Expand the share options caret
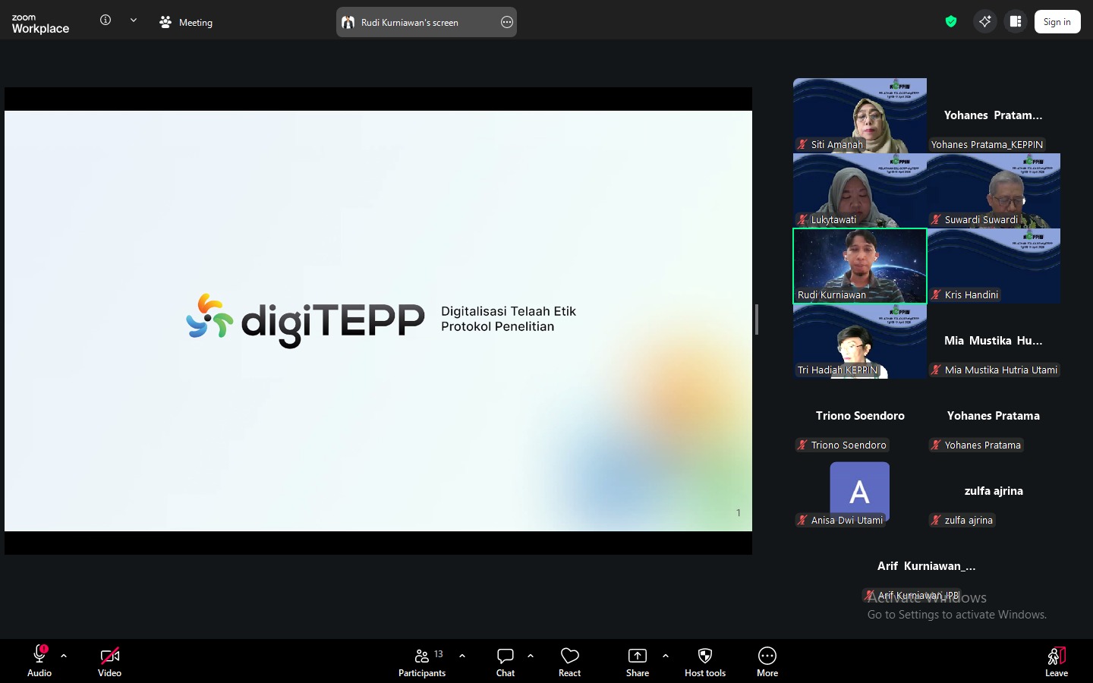Image resolution: width=1093 pixels, height=683 pixels. click(x=666, y=656)
